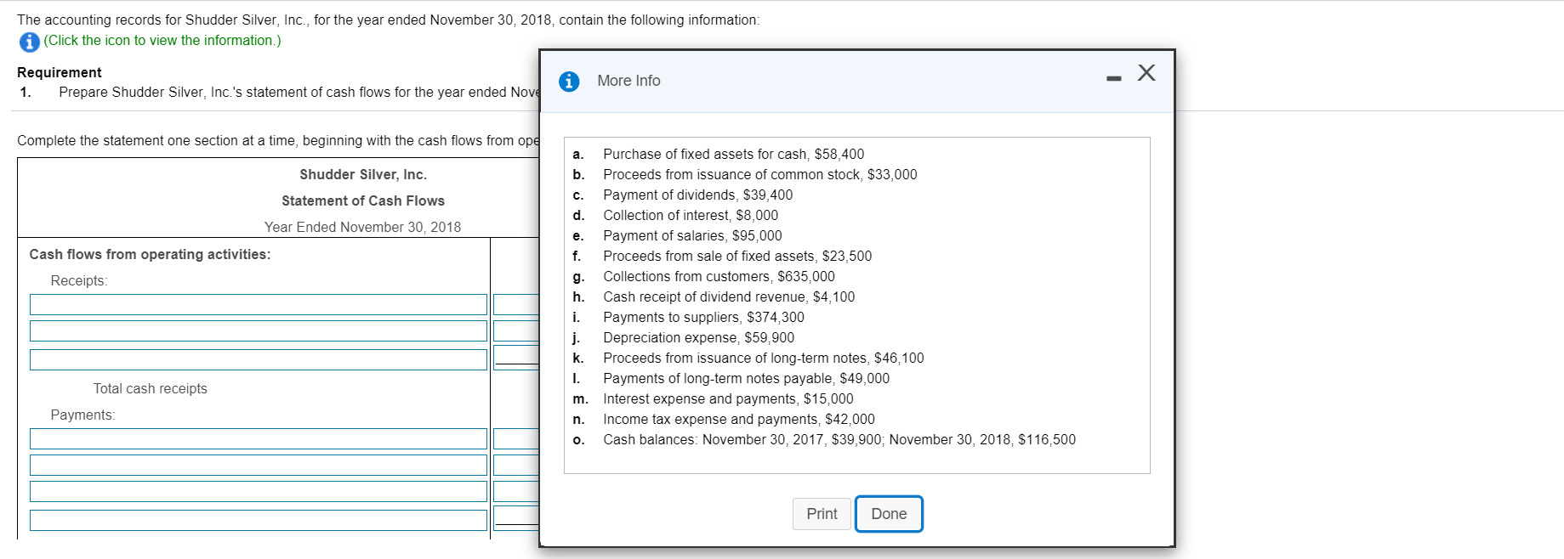Click fourth Payments description input field
1564x559 pixels.
pos(259,520)
